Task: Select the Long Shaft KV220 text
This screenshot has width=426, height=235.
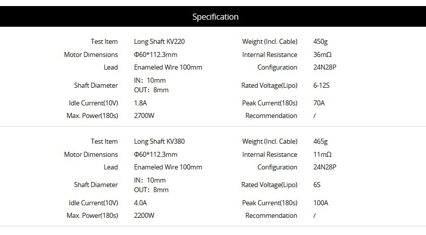Action: [x=159, y=42]
